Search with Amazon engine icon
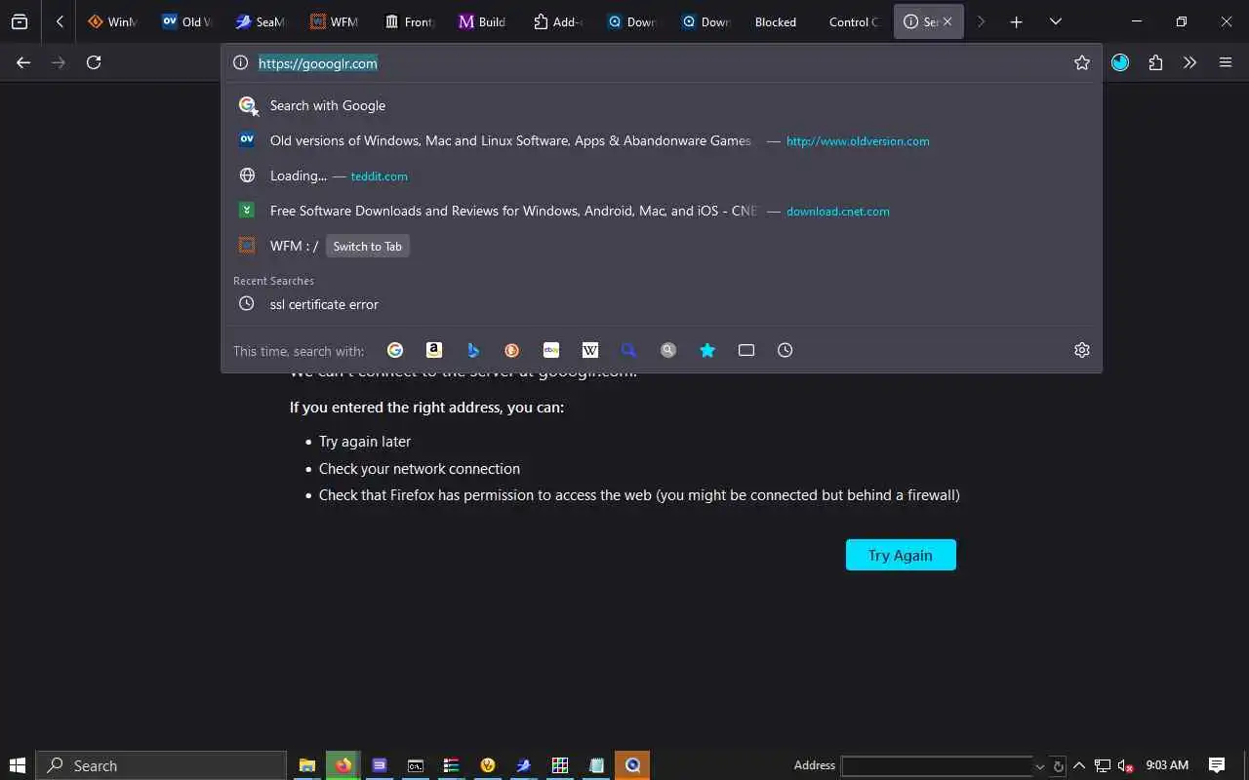 [434, 350]
